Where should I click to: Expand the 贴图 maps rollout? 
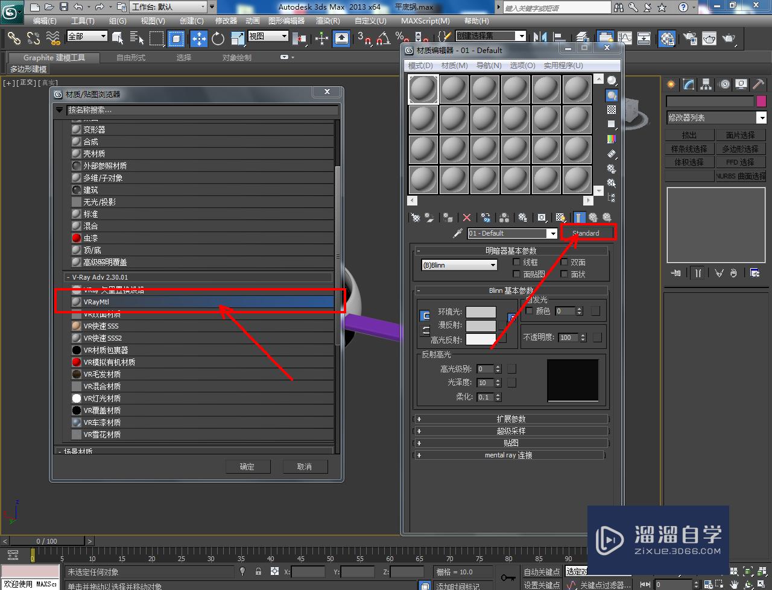click(511, 443)
